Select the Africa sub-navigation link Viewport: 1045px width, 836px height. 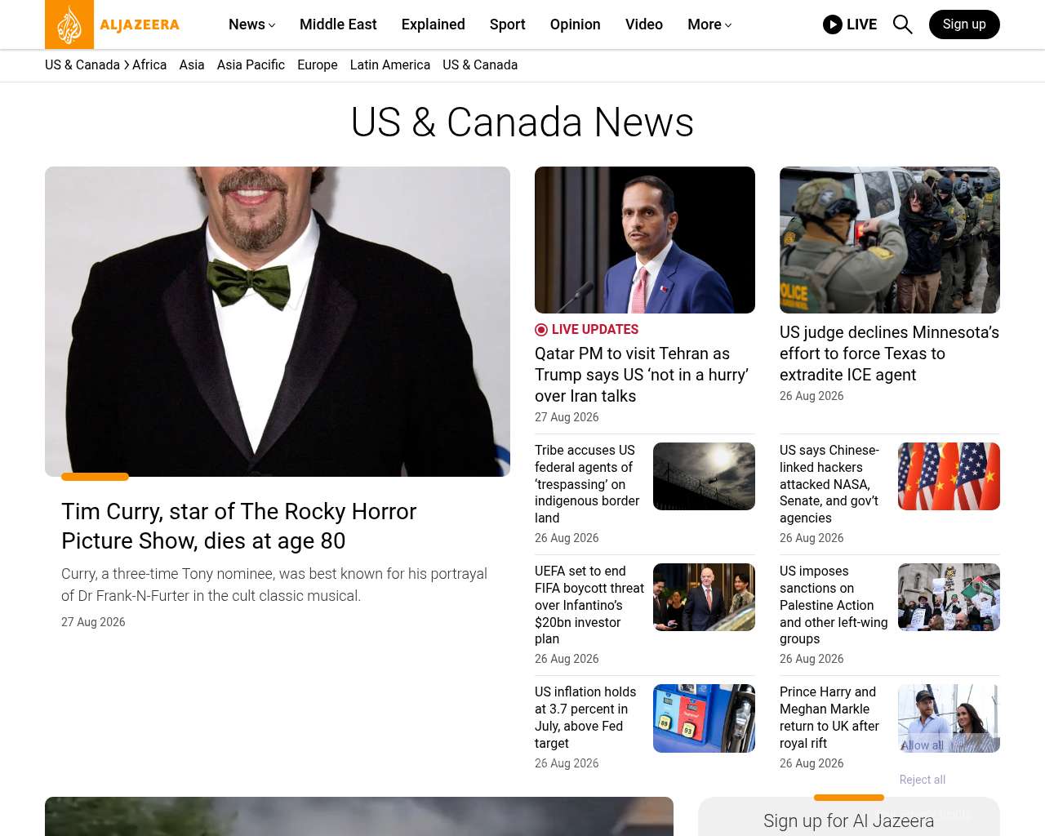[x=149, y=65]
